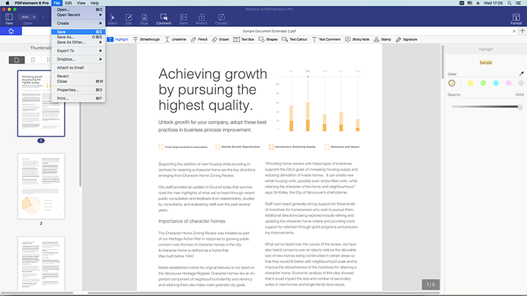Select the Text Comment tool
This screenshot has width=527, height=296.
(x=326, y=39)
